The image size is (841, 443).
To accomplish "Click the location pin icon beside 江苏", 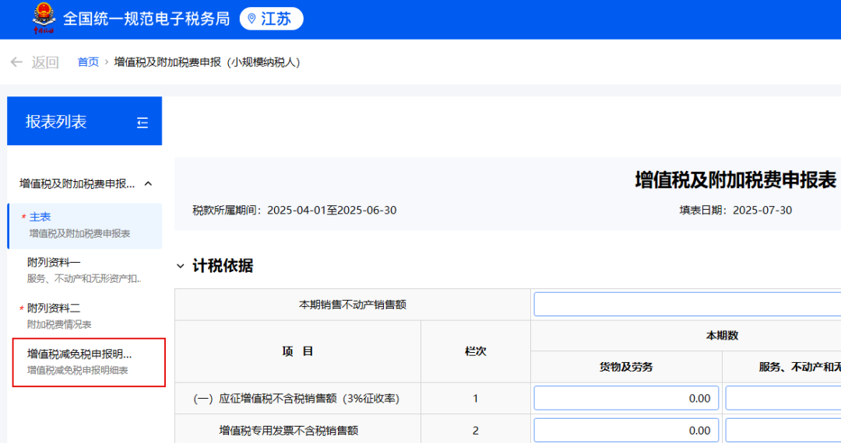I will pyautogui.click(x=251, y=19).
